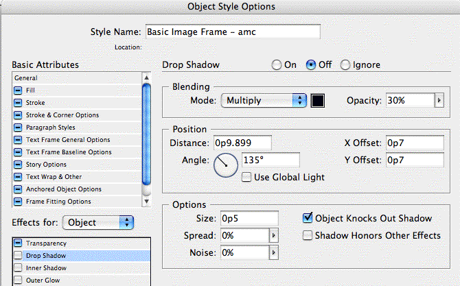This screenshot has width=460, height=286.
Task: Set Drop Shadow to Off
Action: point(311,64)
